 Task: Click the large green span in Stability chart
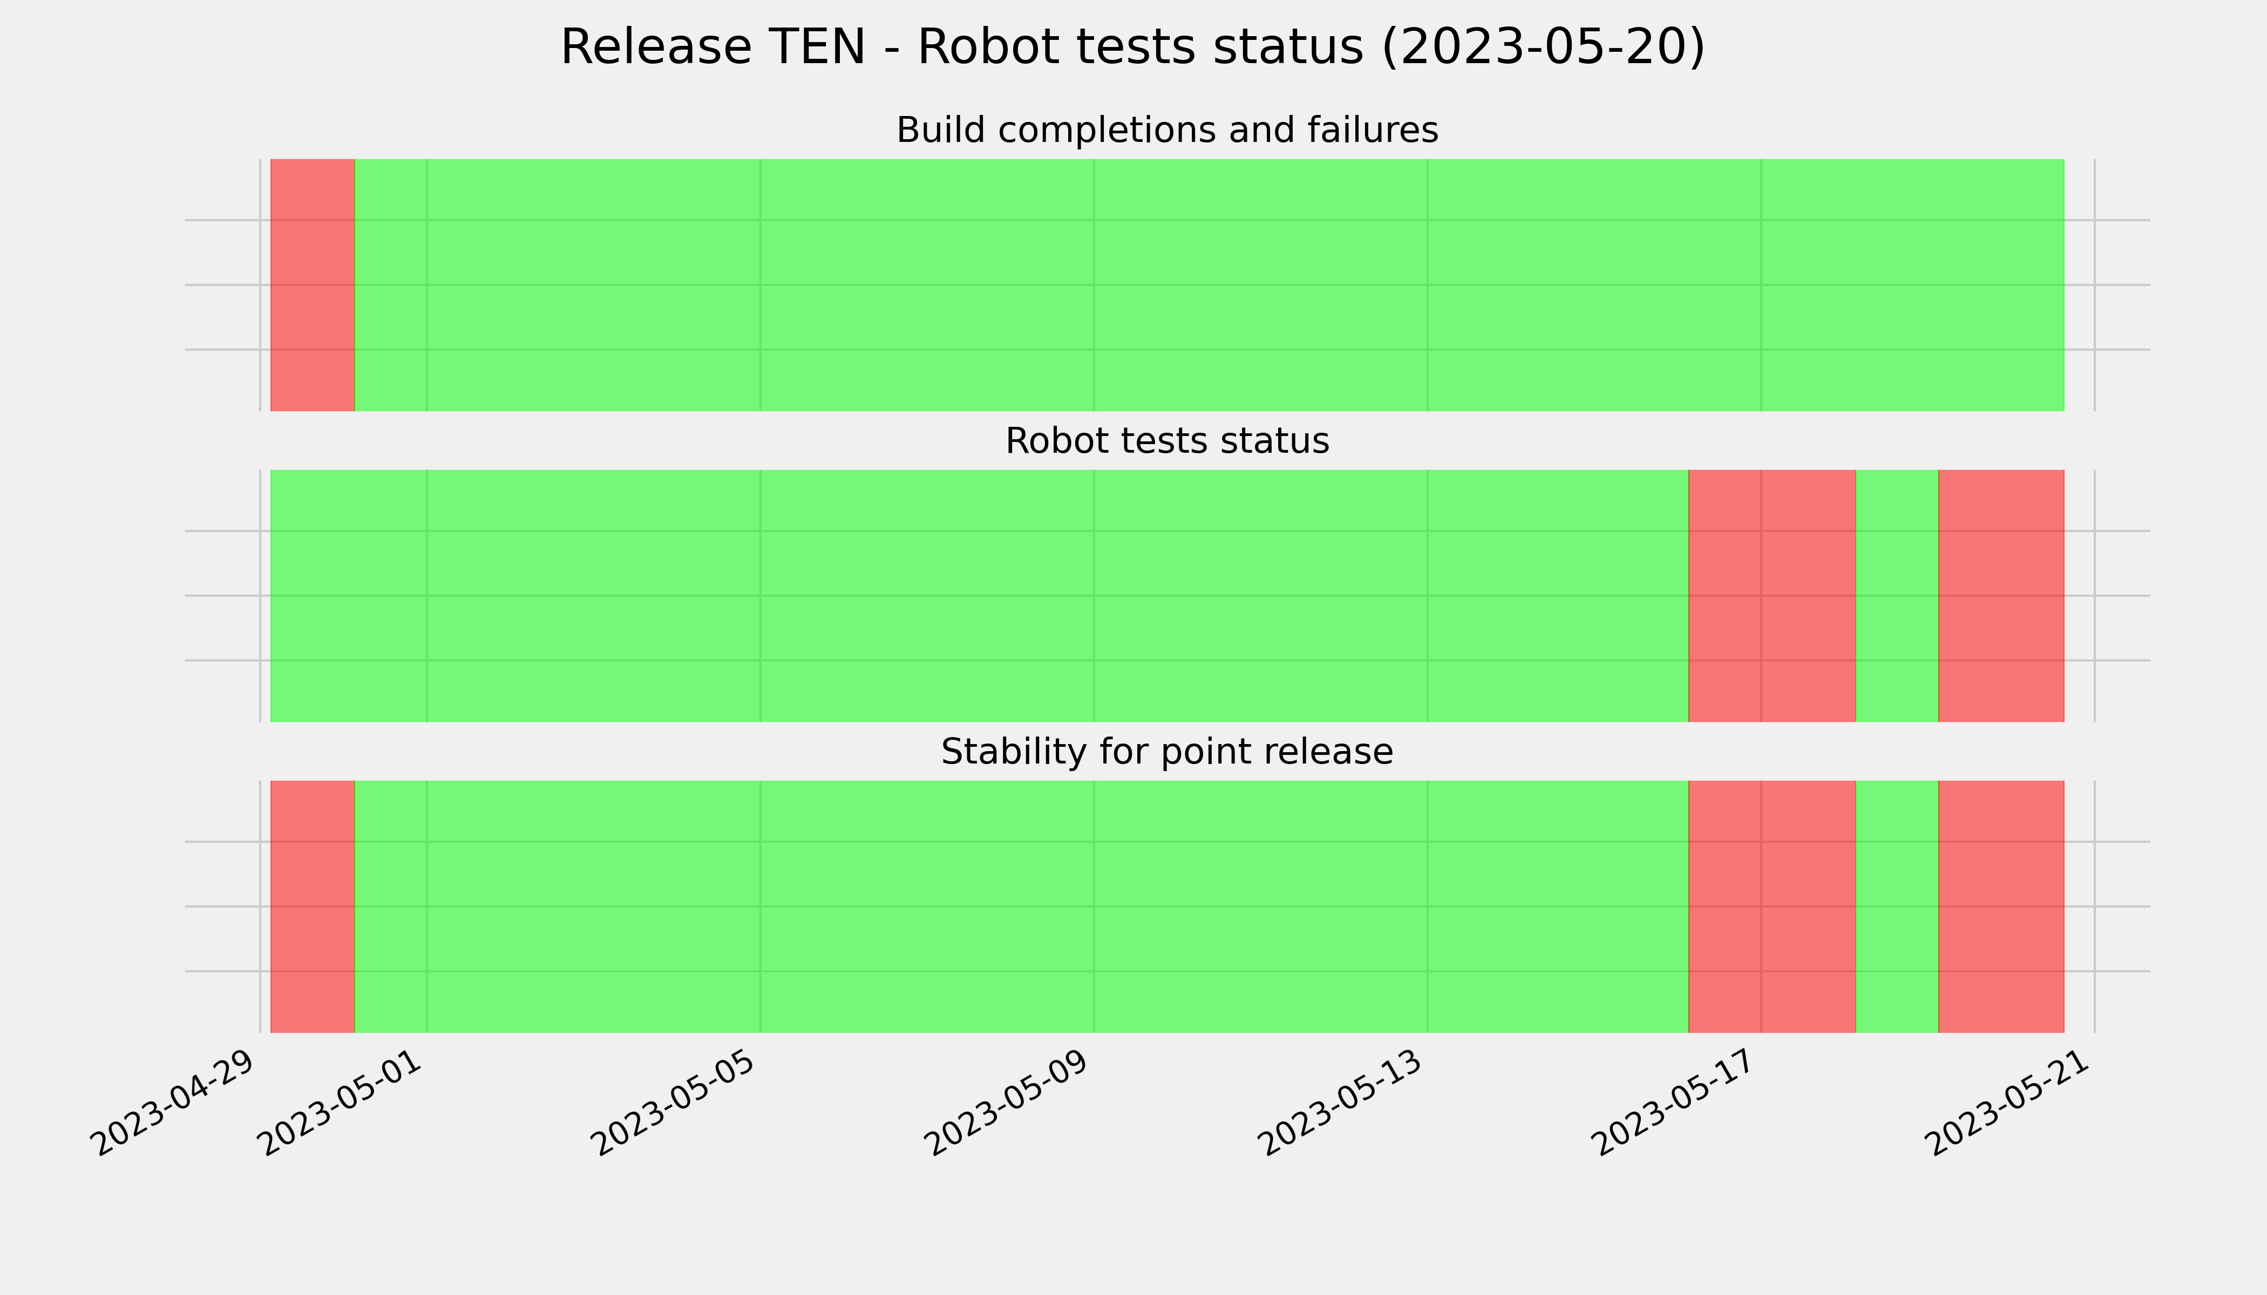tap(1021, 906)
